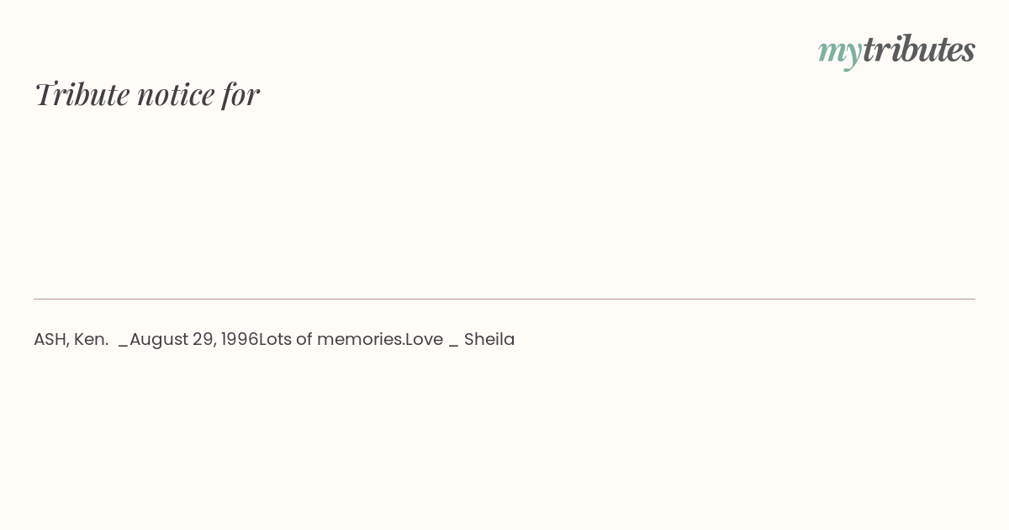This screenshot has height=530, width=1009.
Task: Click the year "1996" text
Action: point(240,339)
